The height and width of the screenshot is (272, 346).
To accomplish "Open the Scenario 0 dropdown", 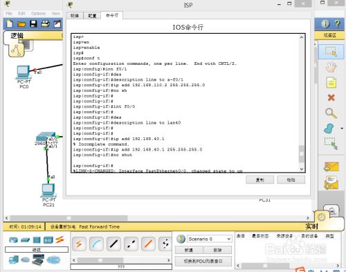I will point(209,239).
